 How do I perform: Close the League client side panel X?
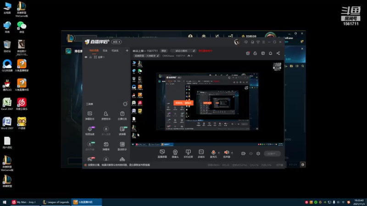coord(302,49)
